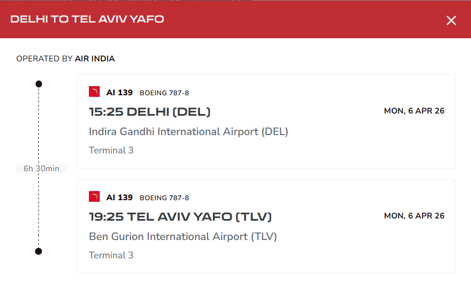The width and height of the screenshot is (471, 289).
Task: Click the Delhi to Tel Aviv Yafo title
Action: coord(87,19)
